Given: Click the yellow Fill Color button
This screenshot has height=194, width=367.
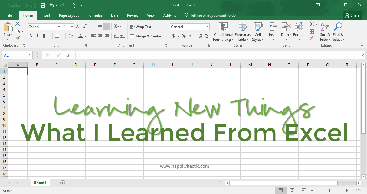Looking at the screenshot, I should pyautogui.click(x=70, y=36).
